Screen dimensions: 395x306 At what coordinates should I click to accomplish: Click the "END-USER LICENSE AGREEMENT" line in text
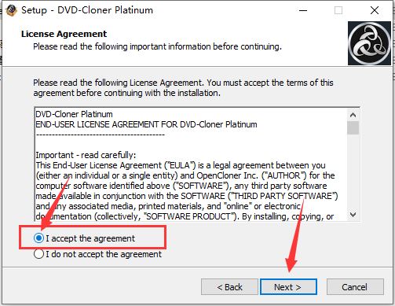click(x=146, y=124)
